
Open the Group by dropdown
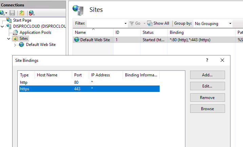pos(213,24)
